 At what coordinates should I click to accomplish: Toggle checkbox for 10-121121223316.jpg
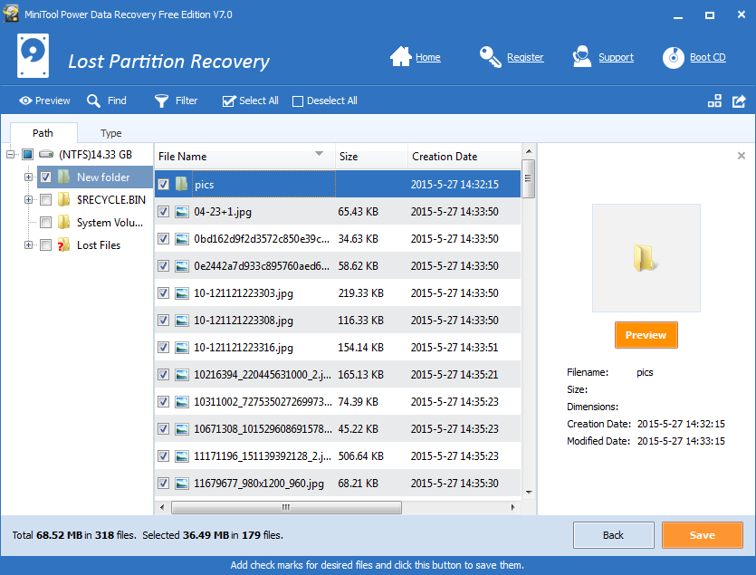click(x=164, y=348)
